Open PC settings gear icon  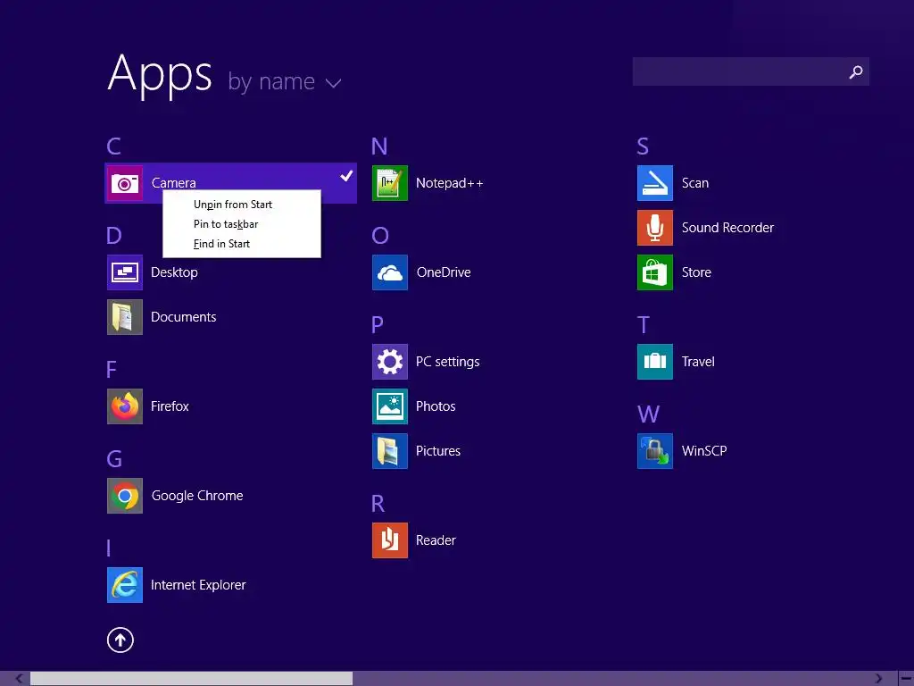(390, 362)
